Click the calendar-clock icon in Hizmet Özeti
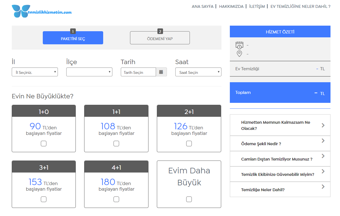Viewport: 340px width, 216px height. pyautogui.click(x=239, y=45)
